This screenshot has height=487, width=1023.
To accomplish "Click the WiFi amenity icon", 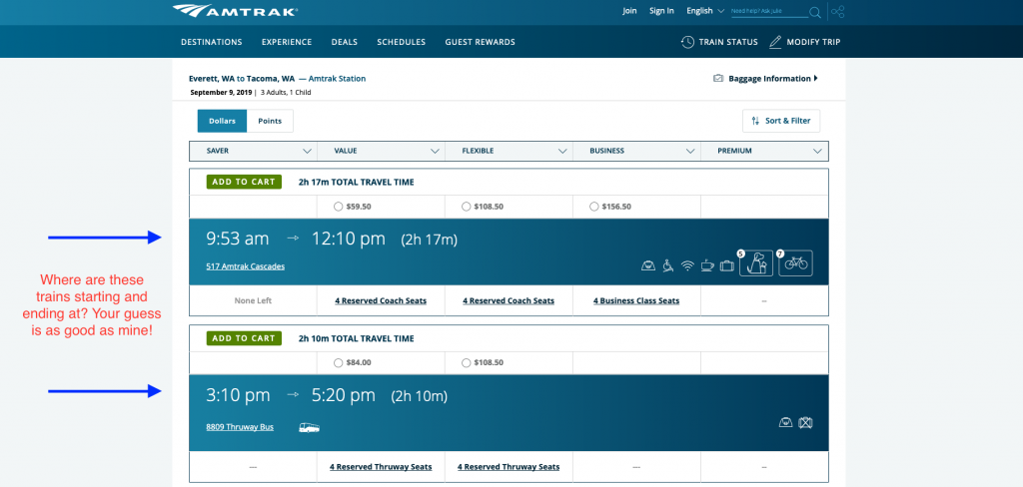I will point(687,265).
